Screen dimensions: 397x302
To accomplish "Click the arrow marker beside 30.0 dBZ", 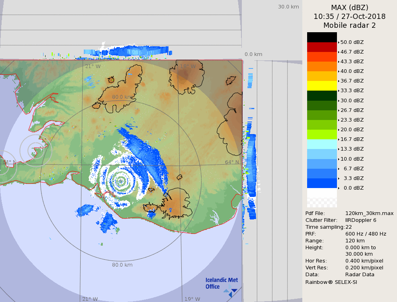I will click(339, 101).
